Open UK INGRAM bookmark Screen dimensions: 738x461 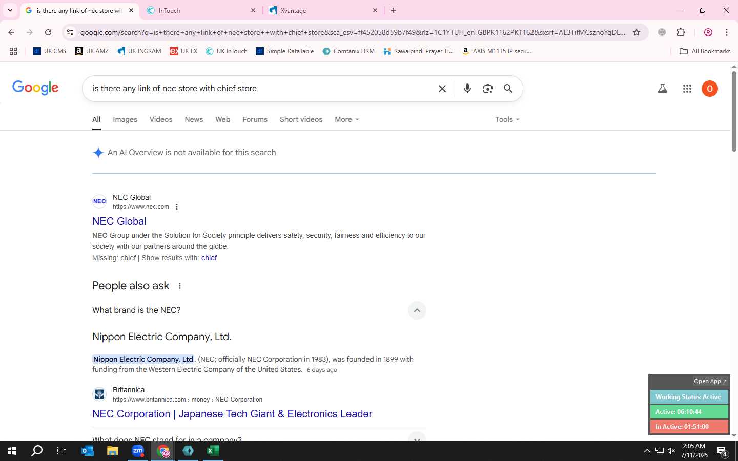click(x=139, y=51)
